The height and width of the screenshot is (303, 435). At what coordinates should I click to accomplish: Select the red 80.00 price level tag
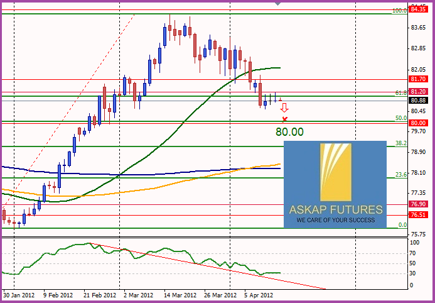pos(418,123)
